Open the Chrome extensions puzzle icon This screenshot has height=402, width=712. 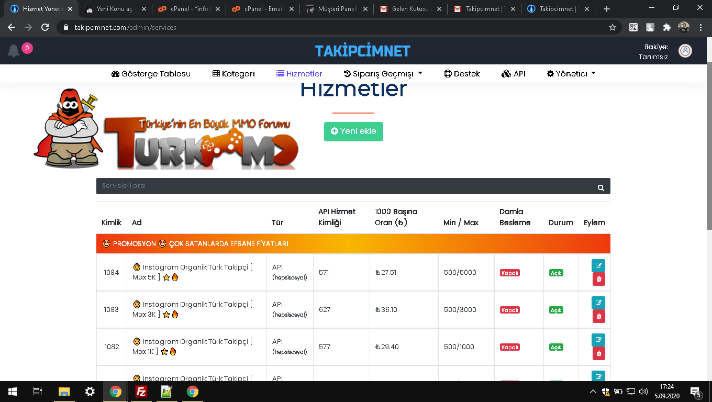pyautogui.click(x=666, y=27)
